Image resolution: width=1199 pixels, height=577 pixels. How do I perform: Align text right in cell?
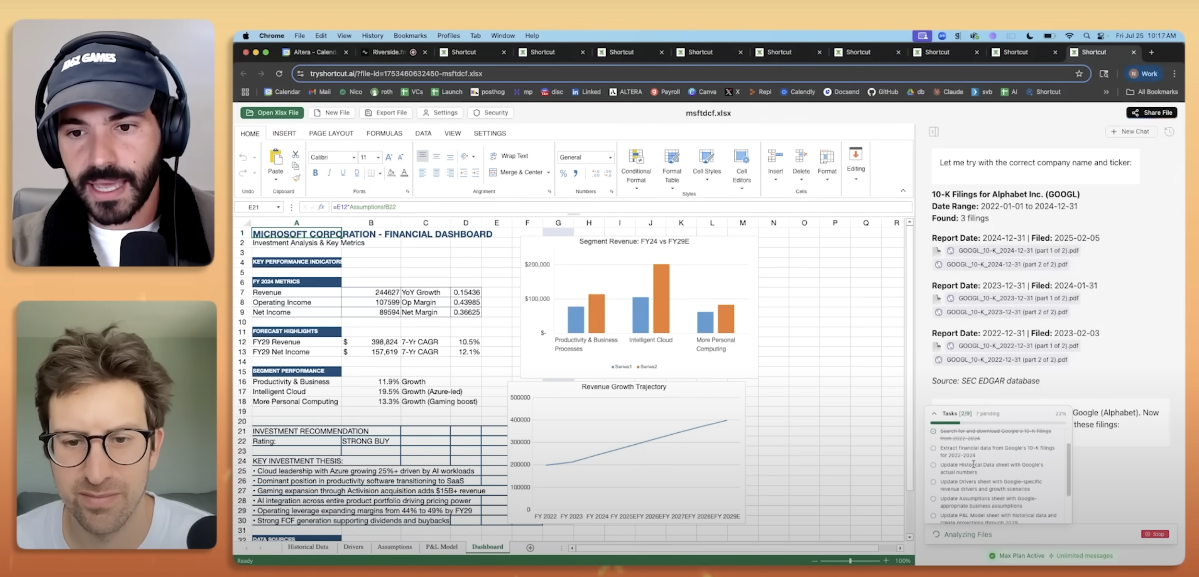[450, 173]
